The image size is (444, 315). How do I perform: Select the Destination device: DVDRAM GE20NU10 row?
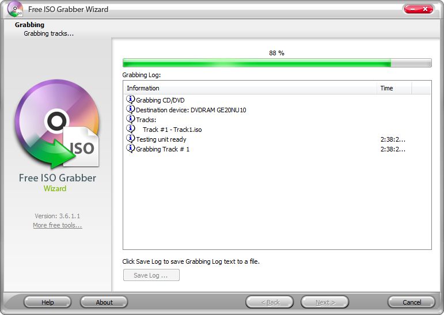tap(277, 109)
